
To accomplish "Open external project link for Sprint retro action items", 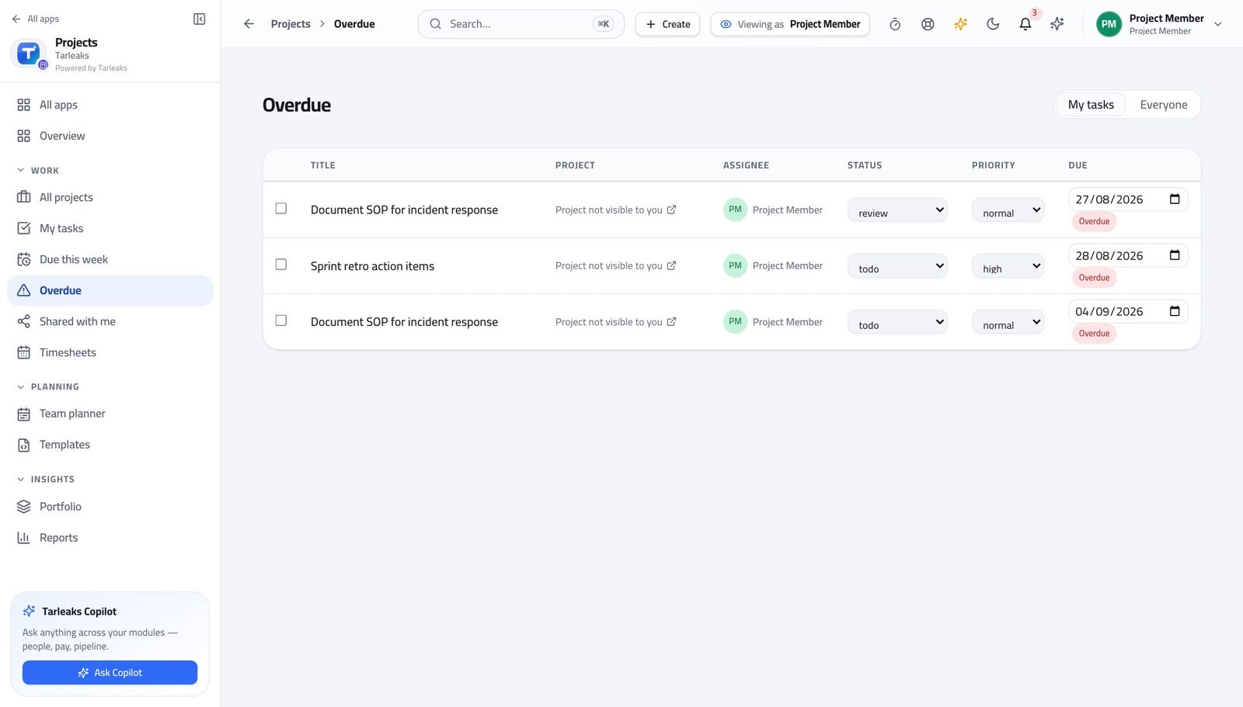I will [671, 265].
